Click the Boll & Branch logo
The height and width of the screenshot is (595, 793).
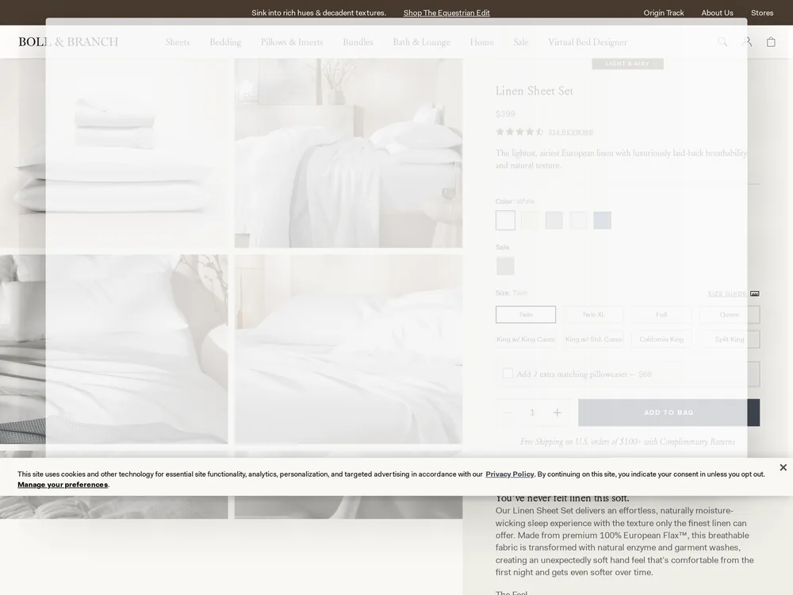click(68, 42)
